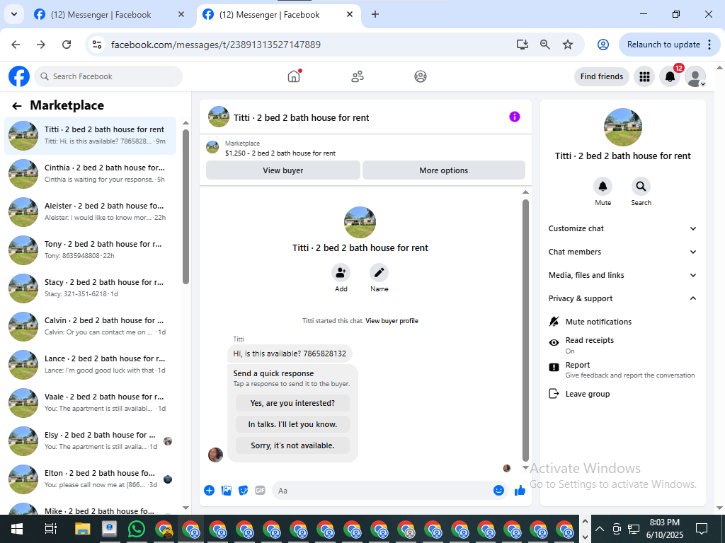
Task: Open Aleister's conversation in the list
Action: (x=90, y=212)
